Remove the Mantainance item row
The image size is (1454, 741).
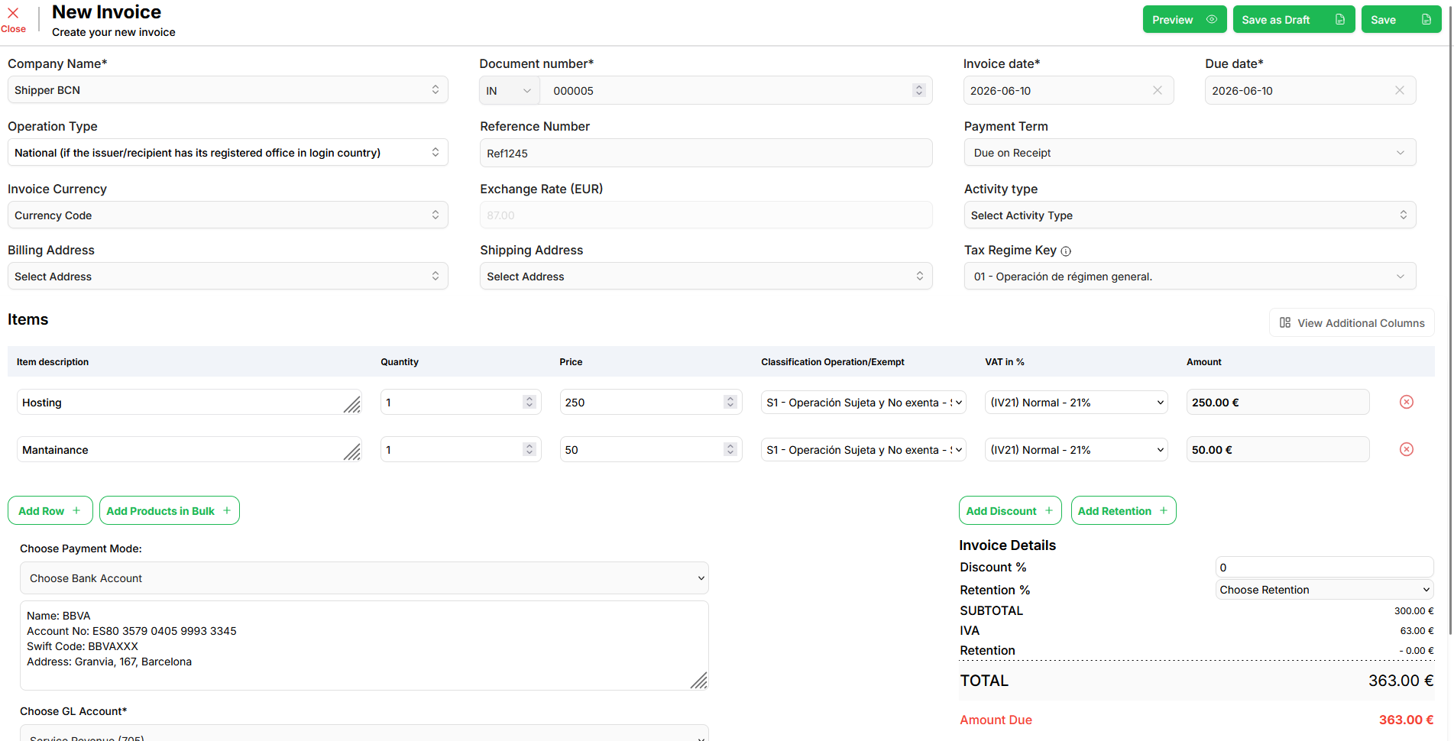click(1406, 449)
